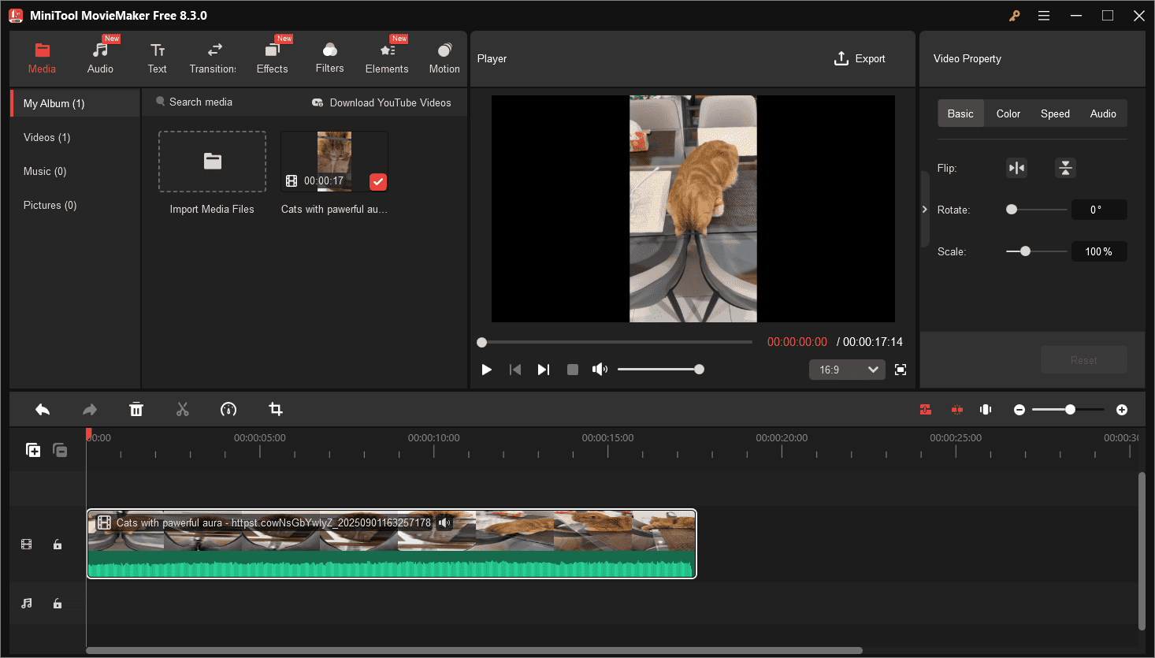Go to next frame
Image resolution: width=1155 pixels, height=658 pixels.
click(x=544, y=370)
